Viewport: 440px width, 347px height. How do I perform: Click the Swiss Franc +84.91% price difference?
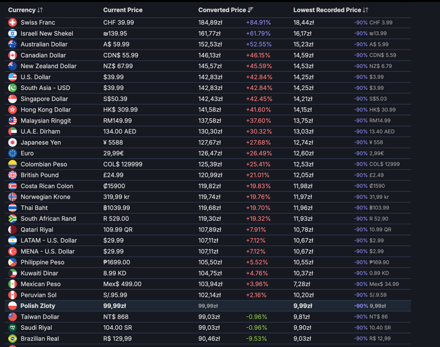(258, 22)
